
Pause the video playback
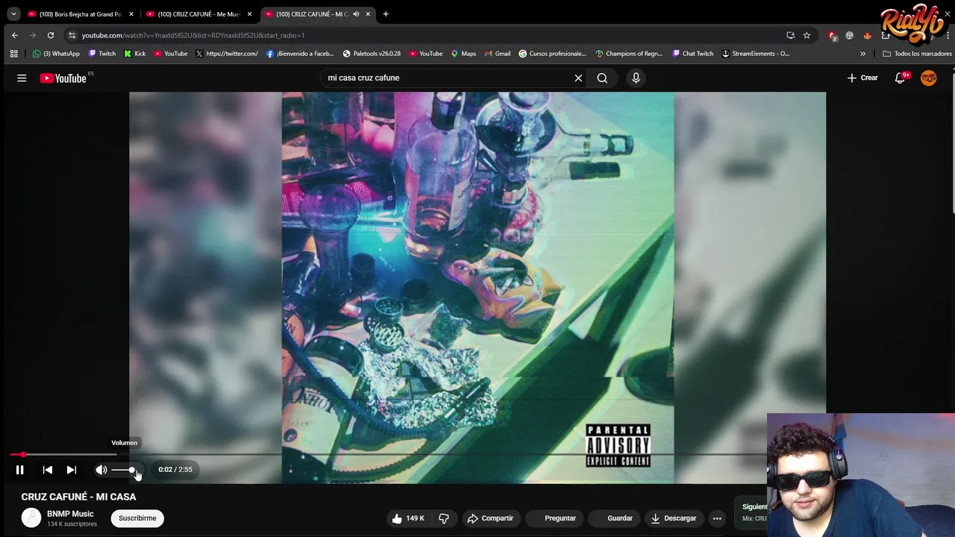click(20, 470)
